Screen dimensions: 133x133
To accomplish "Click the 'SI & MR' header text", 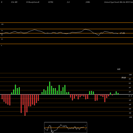I will pyautogui.click(x=14, y=2).
